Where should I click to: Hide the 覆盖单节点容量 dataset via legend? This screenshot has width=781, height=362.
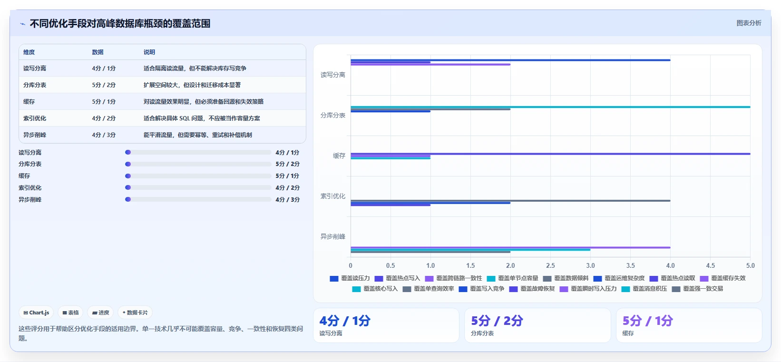512,278
